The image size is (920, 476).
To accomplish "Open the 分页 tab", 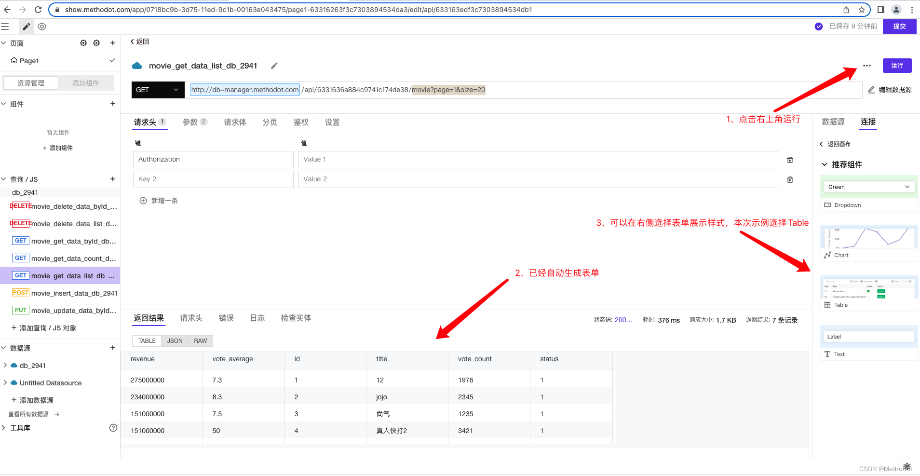I will pyautogui.click(x=270, y=122).
